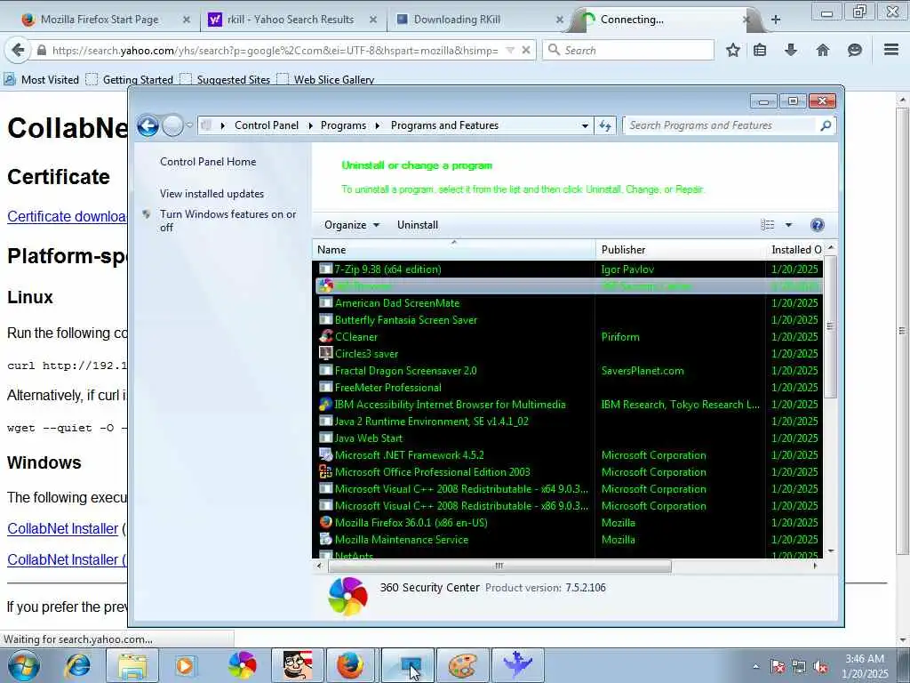Click the Action Center flag tray icon

click(x=778, y=667)
